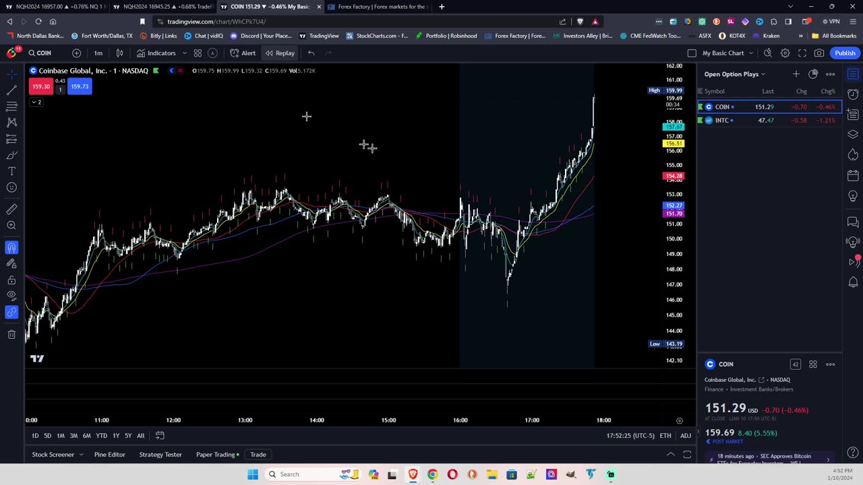Toggle hide all drawings eye icon
863x485 pixels.
pyautogui.click(x=11, y=296)
